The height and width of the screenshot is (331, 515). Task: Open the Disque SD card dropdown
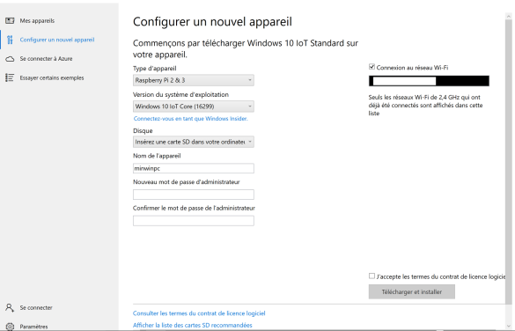coord(194,142)
